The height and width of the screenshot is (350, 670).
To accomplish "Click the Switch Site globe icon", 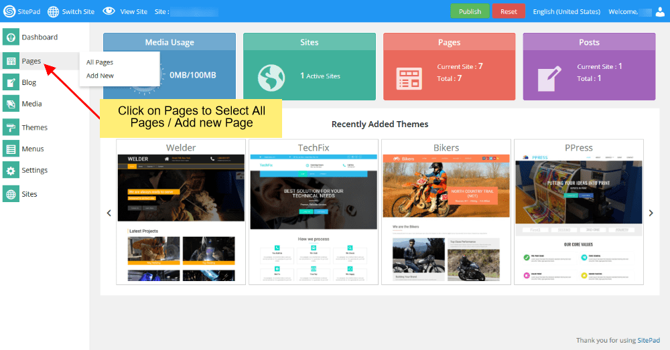I will (x=53, y=11).
